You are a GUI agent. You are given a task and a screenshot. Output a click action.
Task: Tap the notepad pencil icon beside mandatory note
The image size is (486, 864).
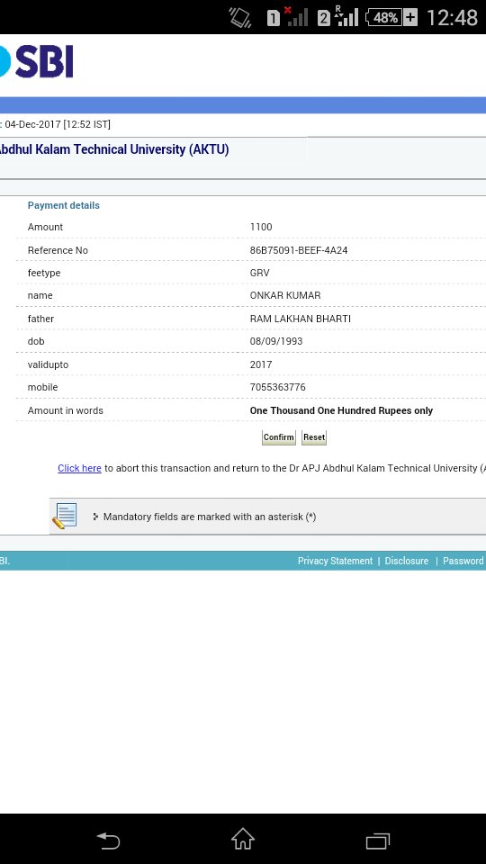(x=65, y=516)
